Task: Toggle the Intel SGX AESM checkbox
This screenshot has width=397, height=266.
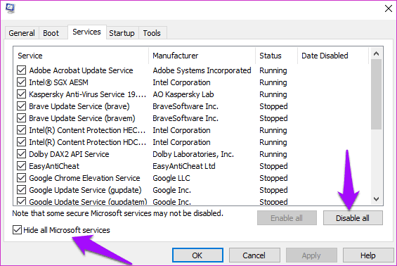Action: point(22,82)
